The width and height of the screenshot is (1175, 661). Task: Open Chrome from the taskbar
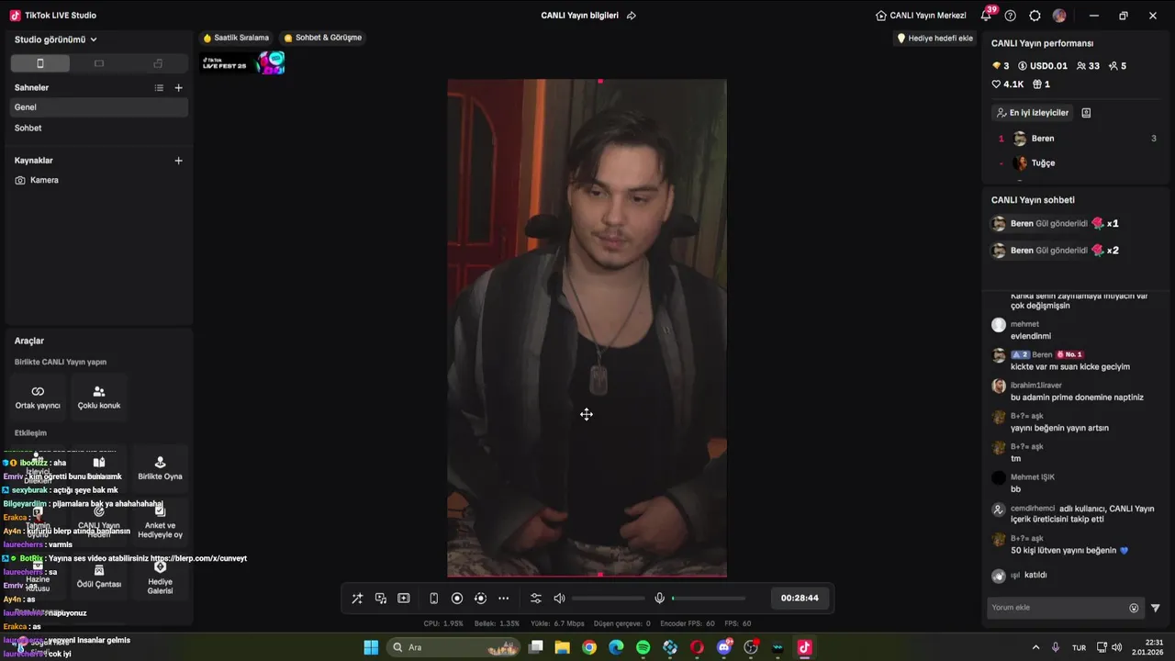click(589, 647)
